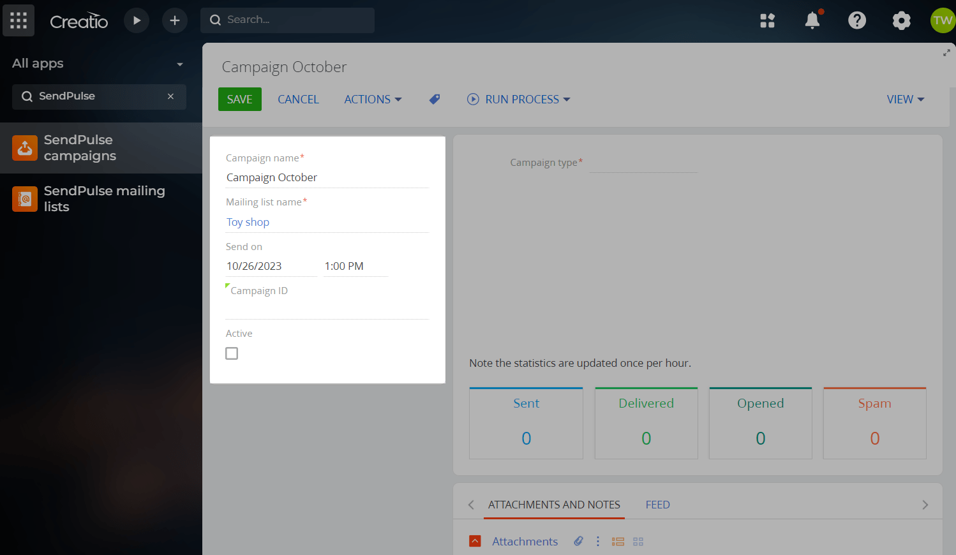Open SendPulse mailing lists section
Screen dimensions: 956x555
101,199
